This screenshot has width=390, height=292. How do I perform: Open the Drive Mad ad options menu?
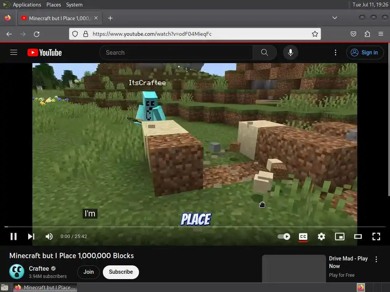click(x=376, y=259)
